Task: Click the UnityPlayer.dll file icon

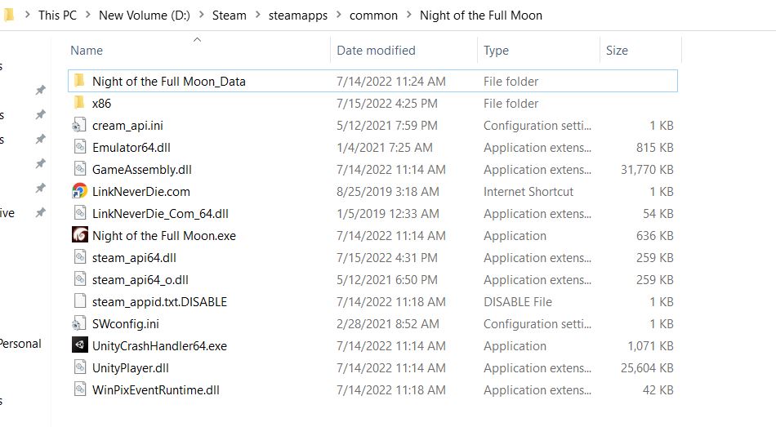Action: coord(79,367)
